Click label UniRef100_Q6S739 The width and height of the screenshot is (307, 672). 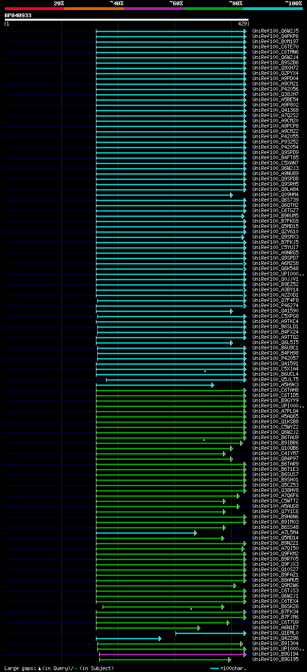(x=275, y=200)
